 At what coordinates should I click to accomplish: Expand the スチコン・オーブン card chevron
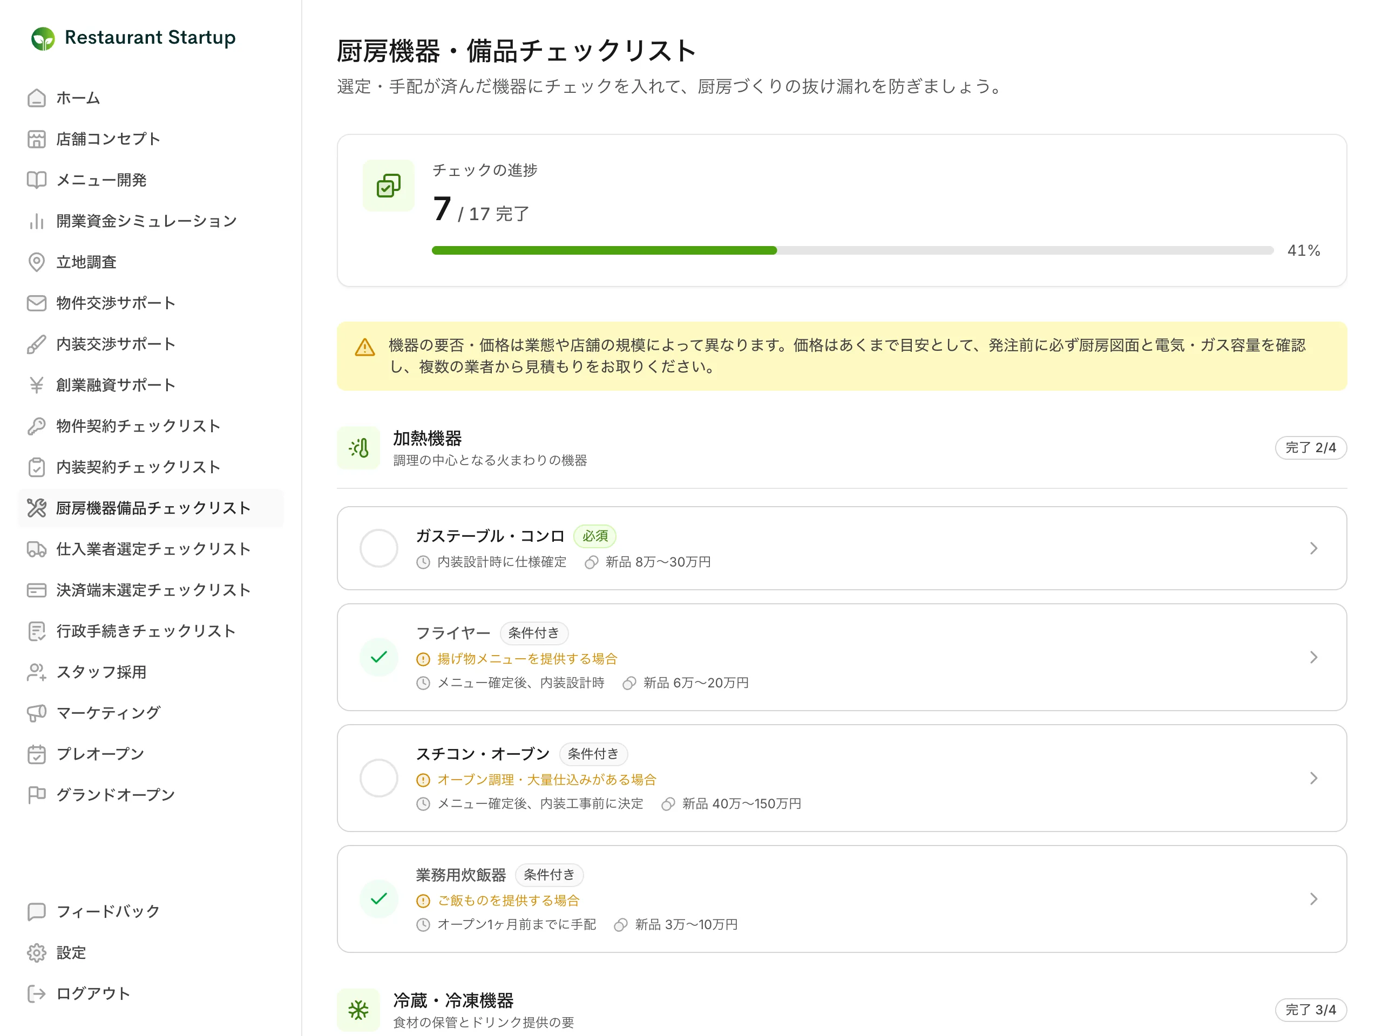(1313, 778)
